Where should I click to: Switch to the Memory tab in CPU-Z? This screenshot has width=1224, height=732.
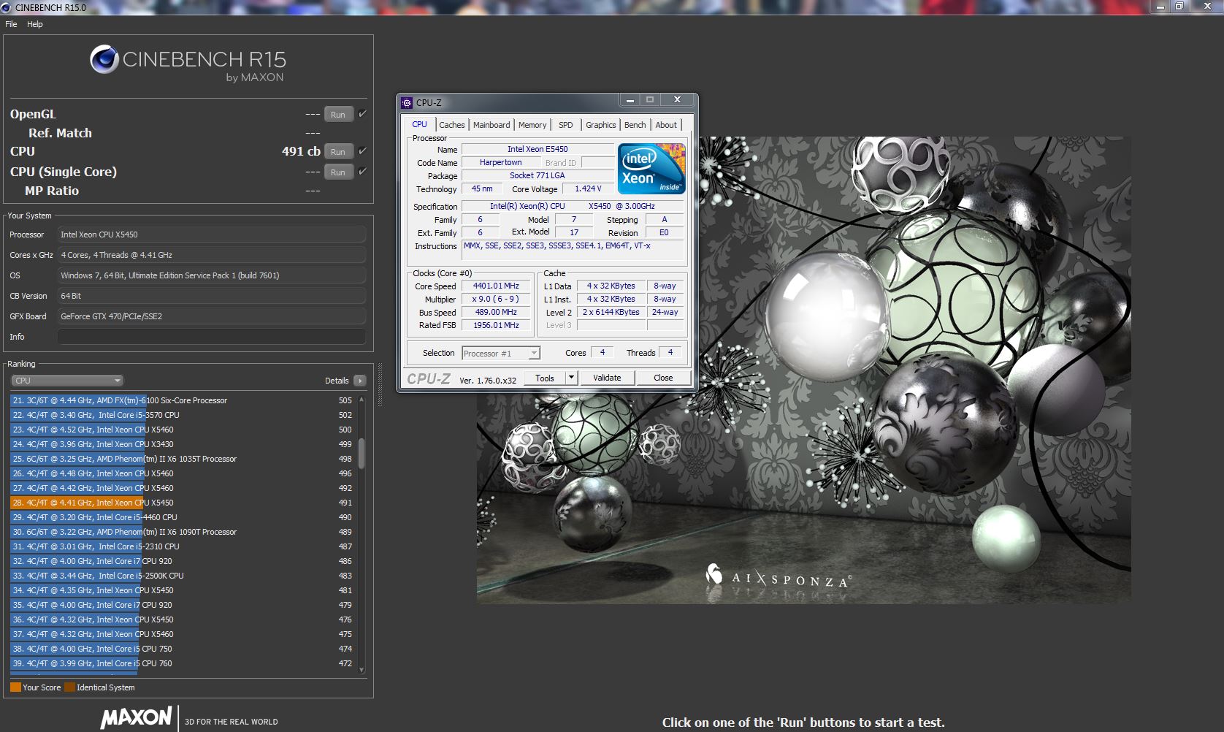pyautogui.click(x=532, y=125)
